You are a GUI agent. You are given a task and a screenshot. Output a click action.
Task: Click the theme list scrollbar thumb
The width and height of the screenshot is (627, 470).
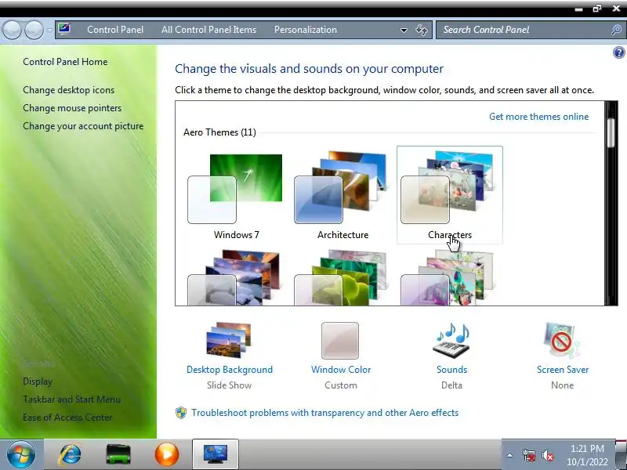611,132
